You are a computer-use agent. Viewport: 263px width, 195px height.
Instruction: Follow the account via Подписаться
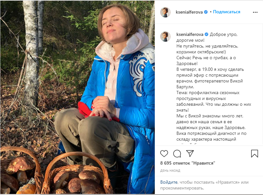click(226, 12)
